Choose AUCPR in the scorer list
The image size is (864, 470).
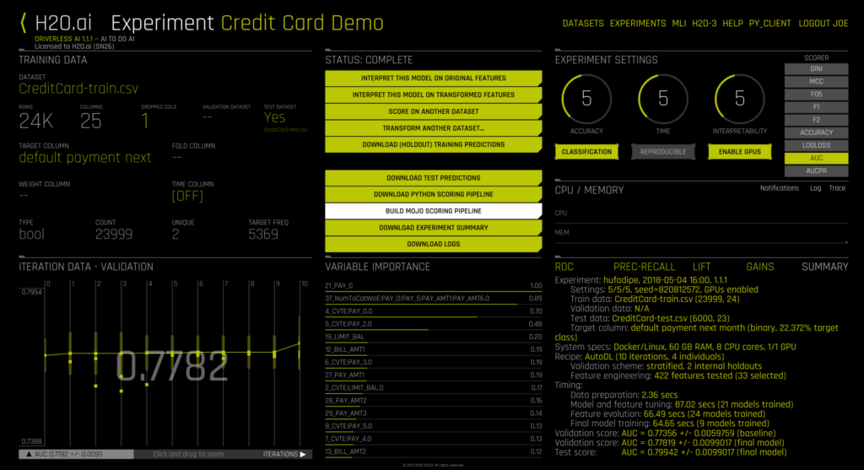click(x=816, y=170)
